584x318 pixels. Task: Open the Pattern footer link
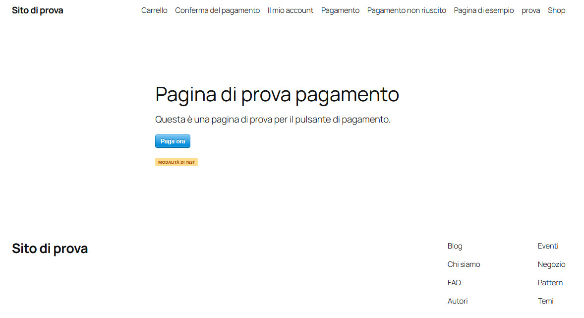click(x=550, y=282)
